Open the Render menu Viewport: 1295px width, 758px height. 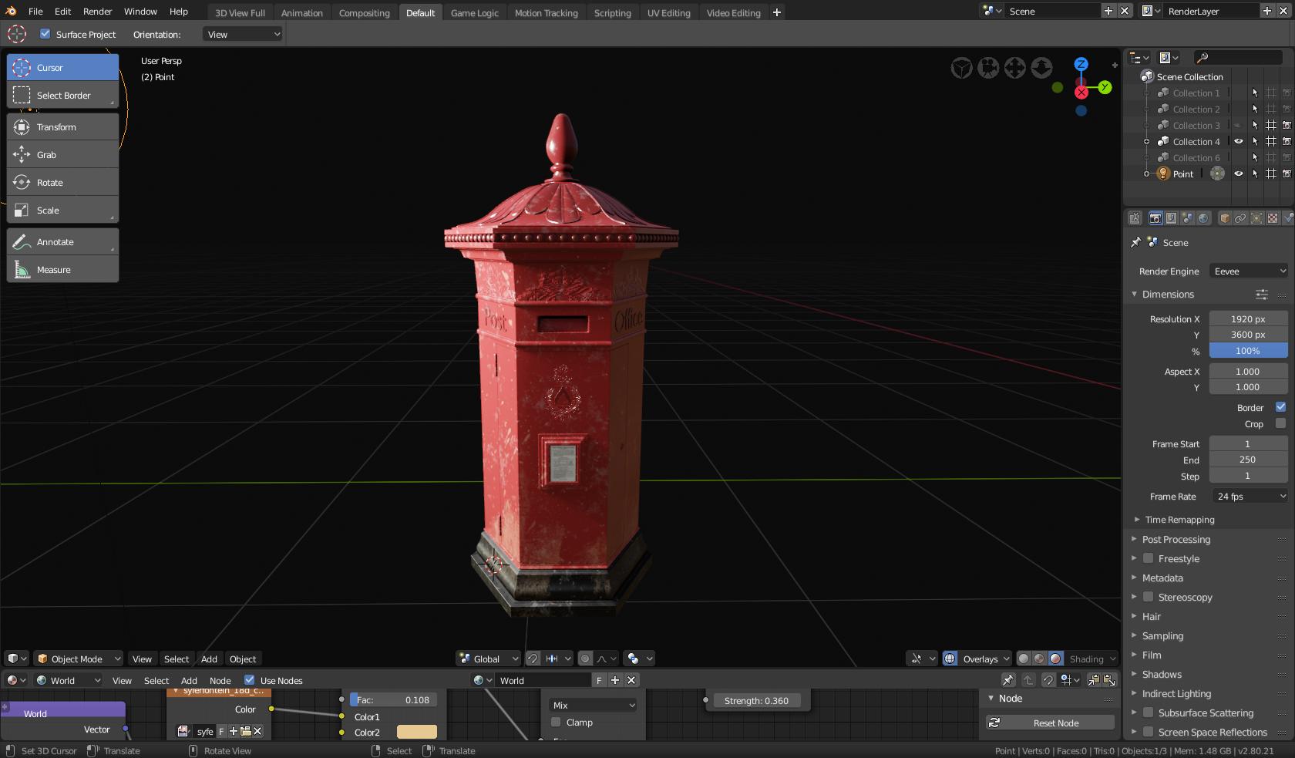97,12
